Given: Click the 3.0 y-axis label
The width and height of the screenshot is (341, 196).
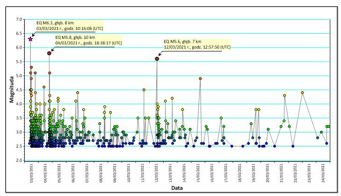Looking at the screenshot, I should 19,132.
